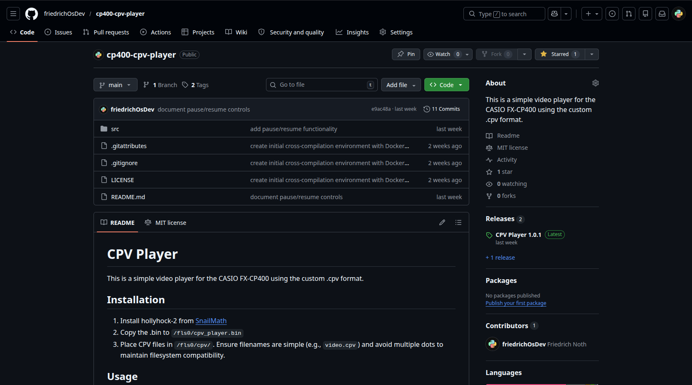Open the LICENSE file
This screenshot has height=385, width=692.
point(123,180)
